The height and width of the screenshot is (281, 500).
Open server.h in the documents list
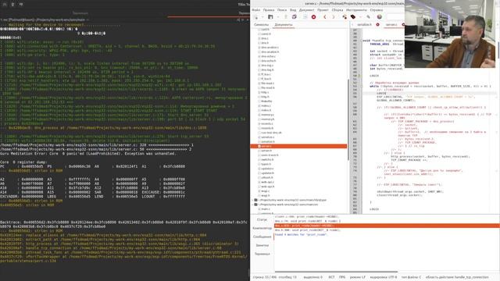click(x=266, y=151)
